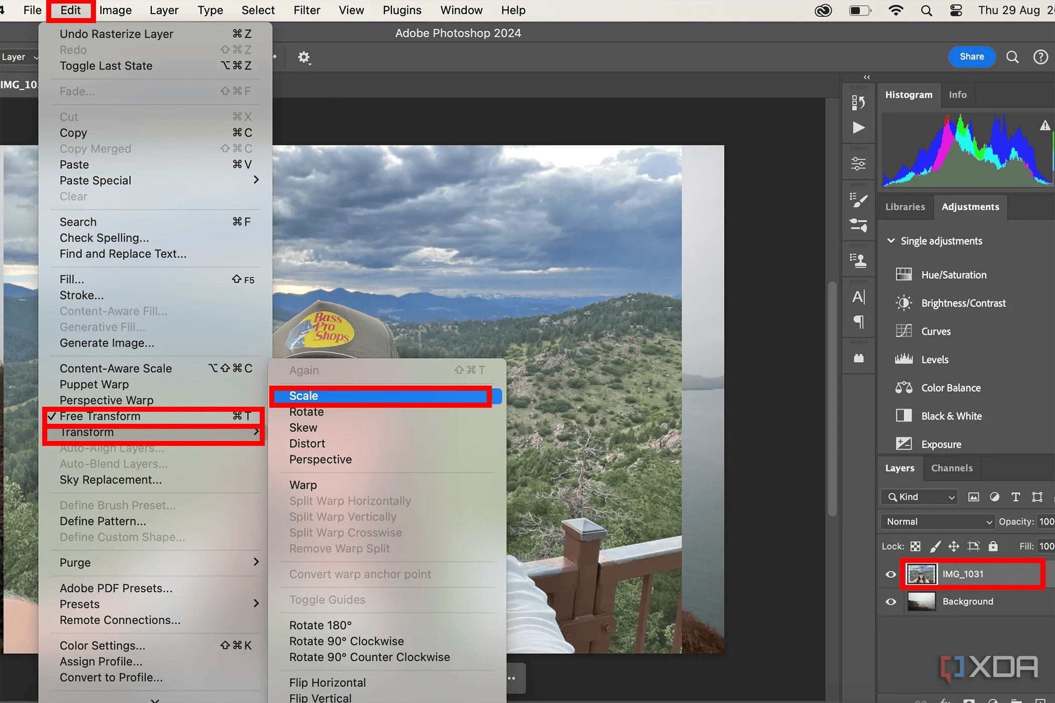Choose Warp in Transform submenu

(303, 485)
